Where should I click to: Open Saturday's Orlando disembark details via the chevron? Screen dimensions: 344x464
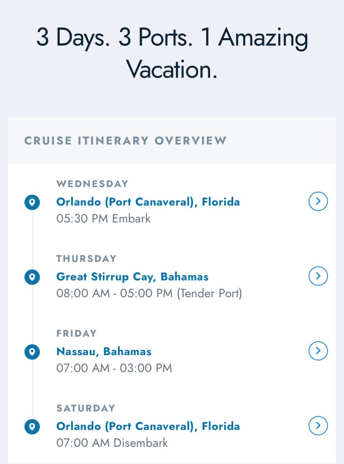pyautogui.click(x=318, y=425)
